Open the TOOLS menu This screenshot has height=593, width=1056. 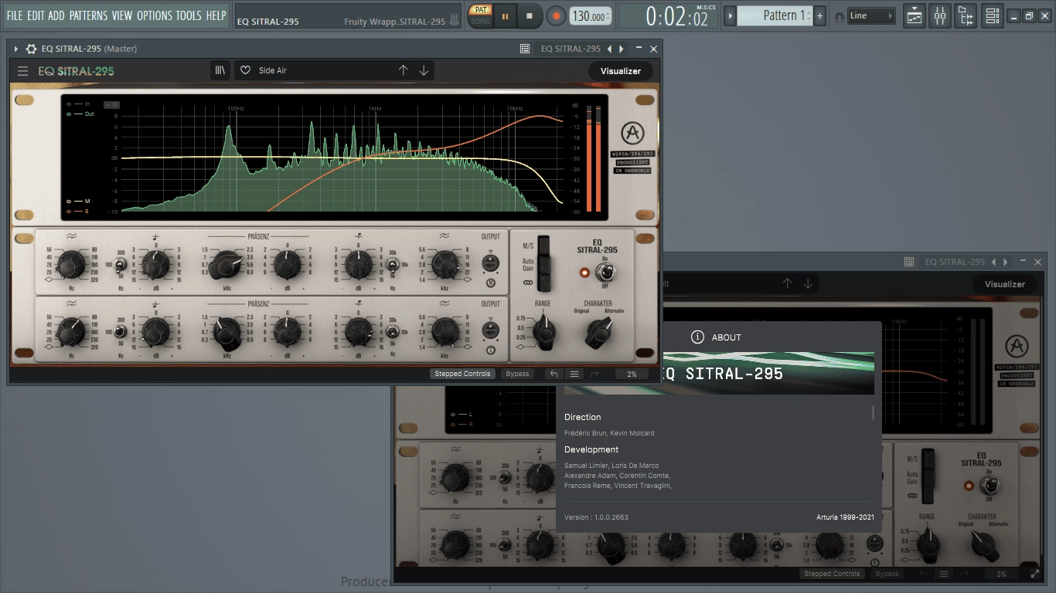click(x=189, y=15)
